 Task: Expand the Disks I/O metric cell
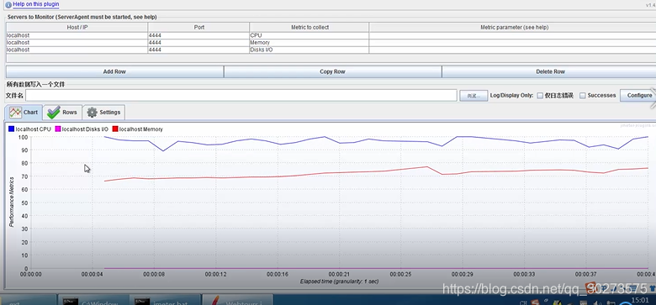(309, 50)
